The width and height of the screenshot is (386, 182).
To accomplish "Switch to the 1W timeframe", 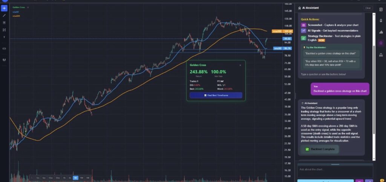I will point(82,178).
